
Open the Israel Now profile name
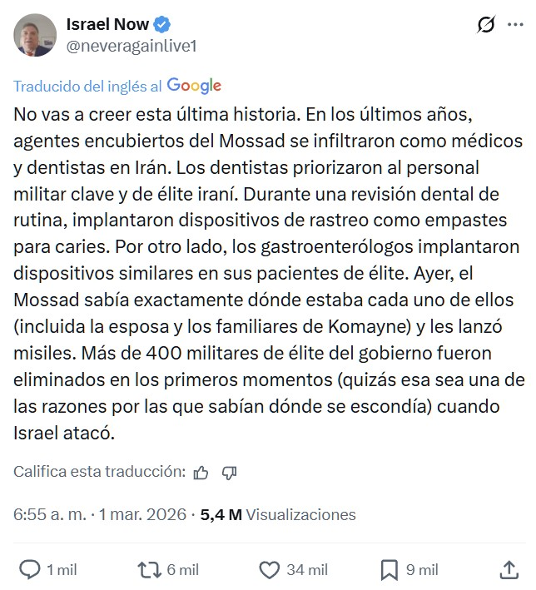tap(107, 25)
